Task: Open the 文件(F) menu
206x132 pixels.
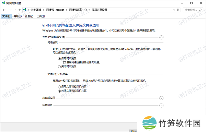Action: [6, 16]
